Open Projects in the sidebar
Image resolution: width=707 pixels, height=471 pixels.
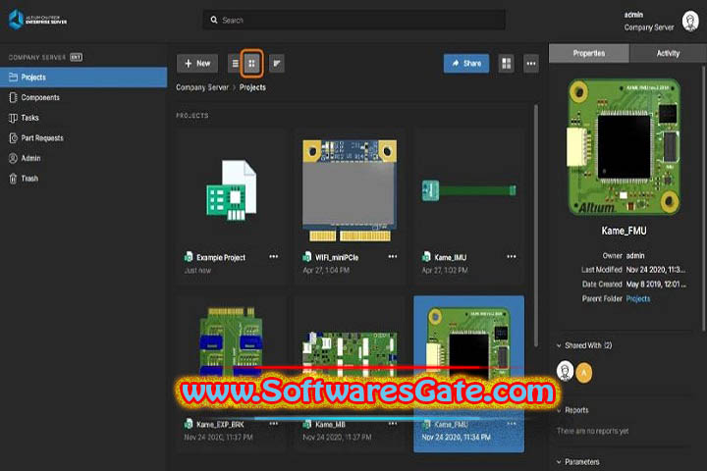(x=83, y=78)
